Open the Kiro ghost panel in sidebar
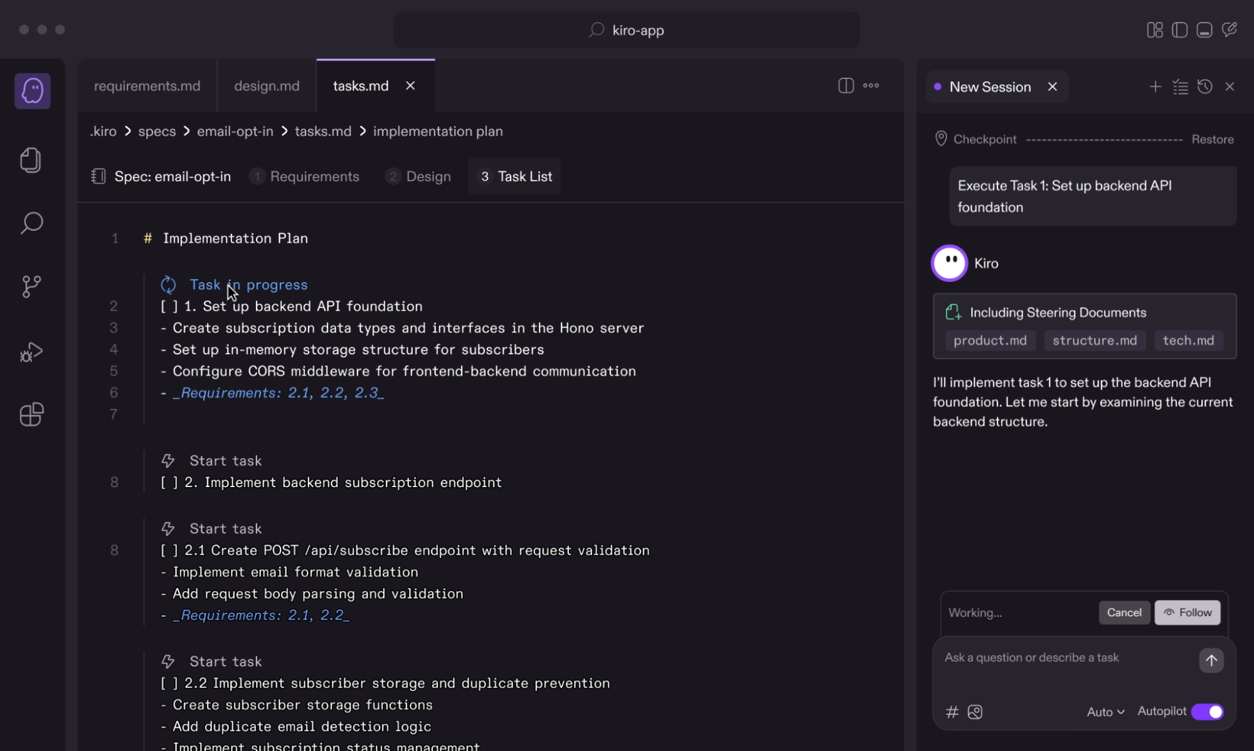 tap(32, 91)
